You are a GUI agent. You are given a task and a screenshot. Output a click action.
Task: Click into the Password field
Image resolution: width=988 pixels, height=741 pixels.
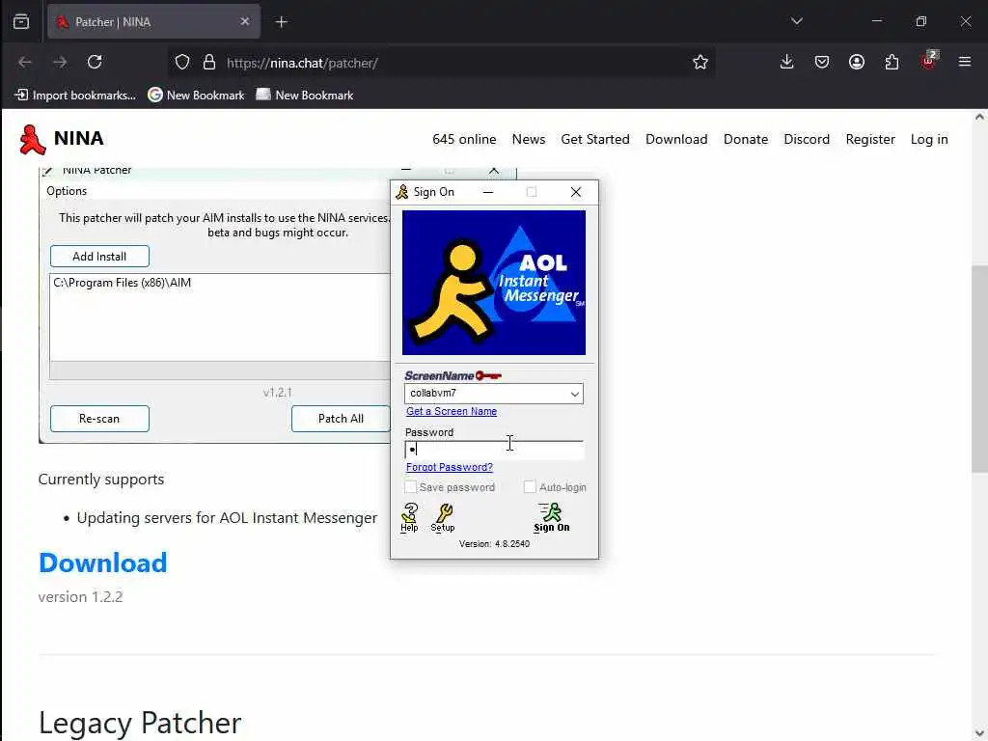[493, 450]
